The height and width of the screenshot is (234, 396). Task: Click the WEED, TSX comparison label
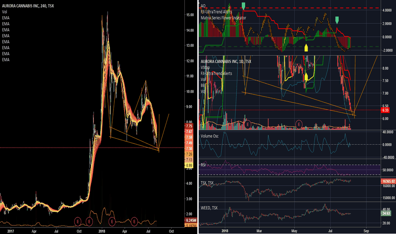[209, 208]
